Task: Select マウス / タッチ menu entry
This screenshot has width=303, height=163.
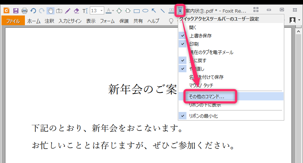Action: [201, 85]
